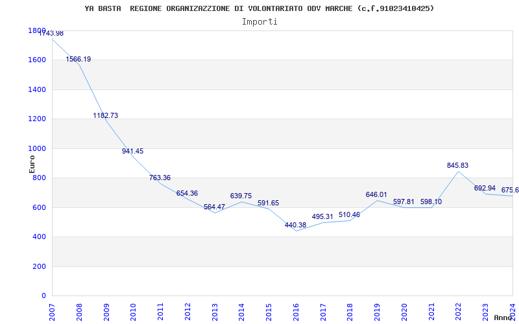Viewport: 519px width, 324px height.
Task: Click the 2014 x-axis year label
Action: pos(242,312)
